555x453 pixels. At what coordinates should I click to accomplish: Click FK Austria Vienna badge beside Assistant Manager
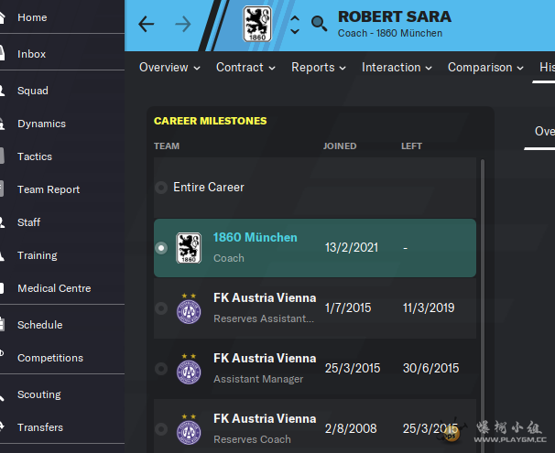(x=189, y=369)
